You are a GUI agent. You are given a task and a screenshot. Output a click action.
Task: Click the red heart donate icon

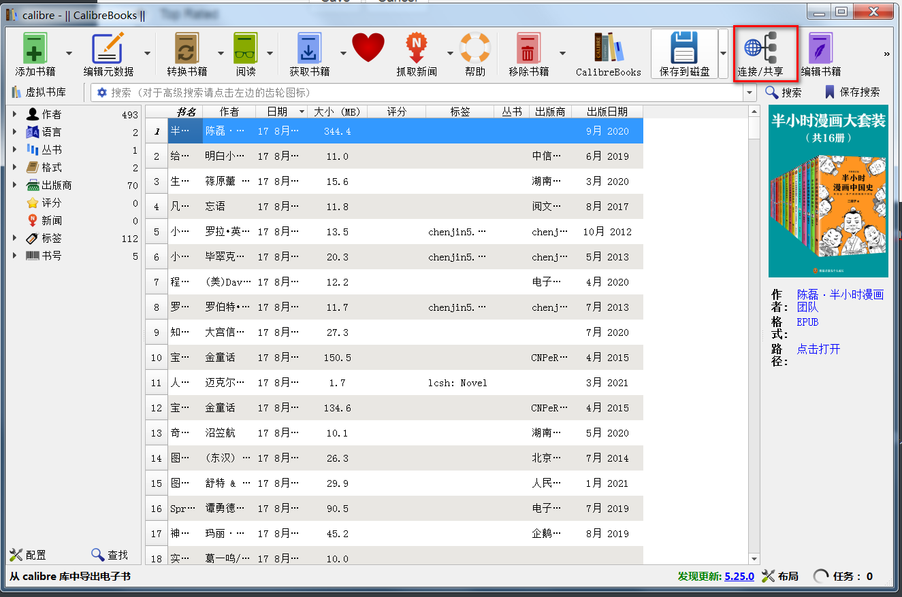368,47
